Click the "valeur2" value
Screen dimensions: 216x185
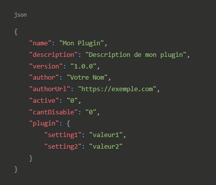[x=106, y=146]
